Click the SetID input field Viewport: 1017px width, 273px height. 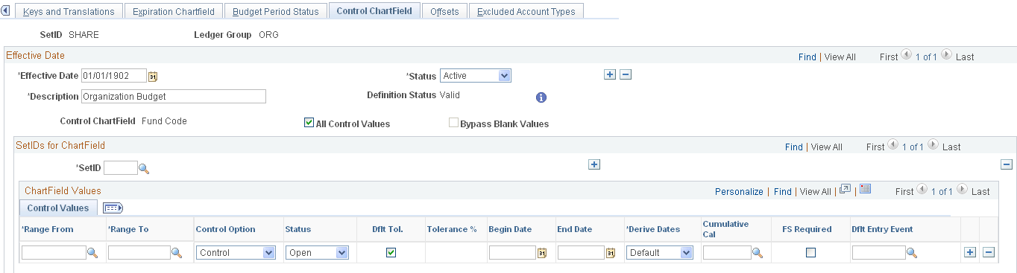121,168
